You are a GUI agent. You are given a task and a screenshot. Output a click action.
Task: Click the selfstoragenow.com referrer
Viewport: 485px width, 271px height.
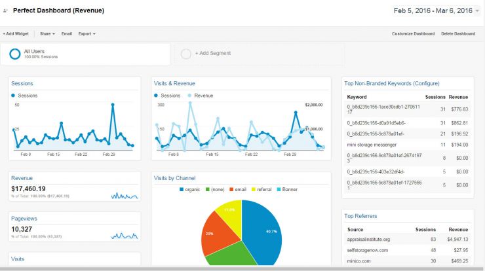368,250
